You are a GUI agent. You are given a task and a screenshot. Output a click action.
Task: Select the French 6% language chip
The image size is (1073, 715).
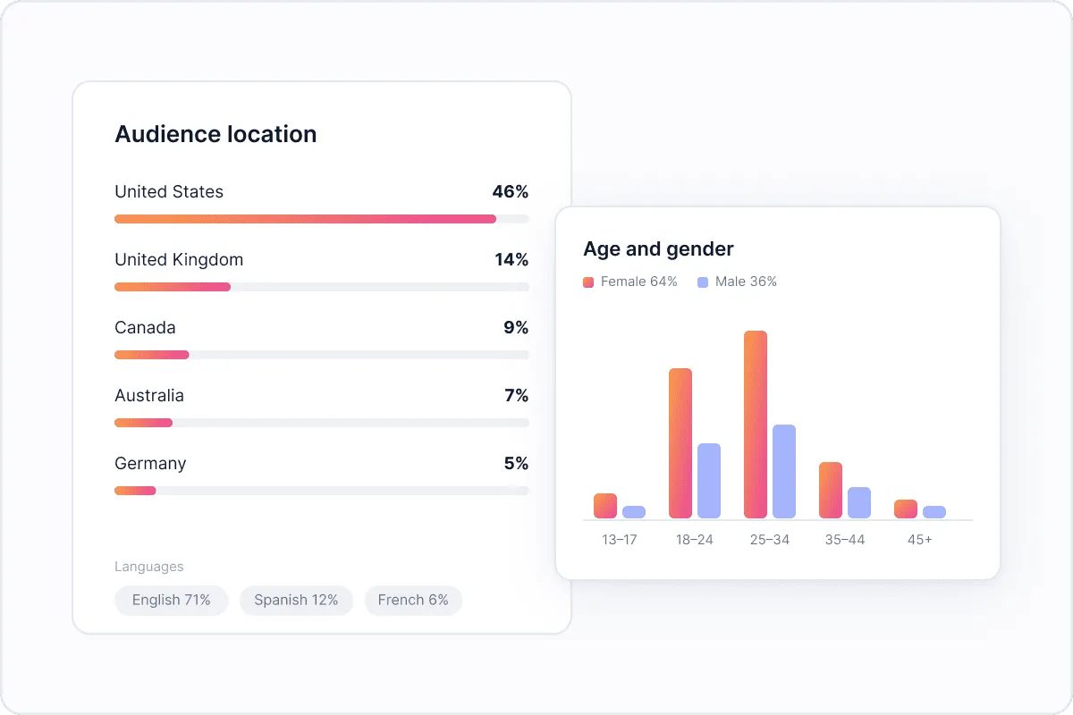413,601
